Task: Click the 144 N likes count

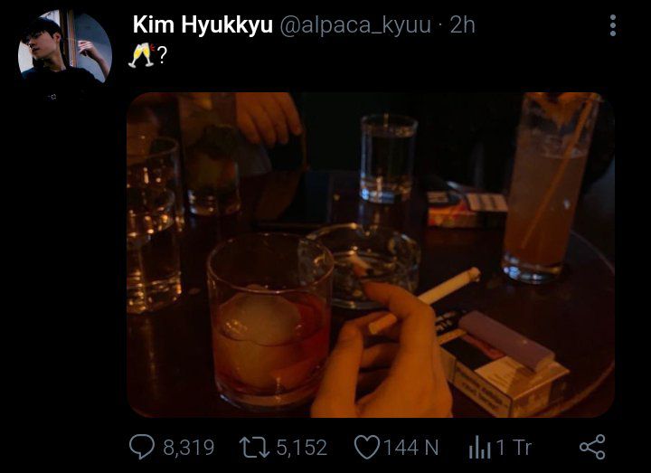Action: (411, 448)
